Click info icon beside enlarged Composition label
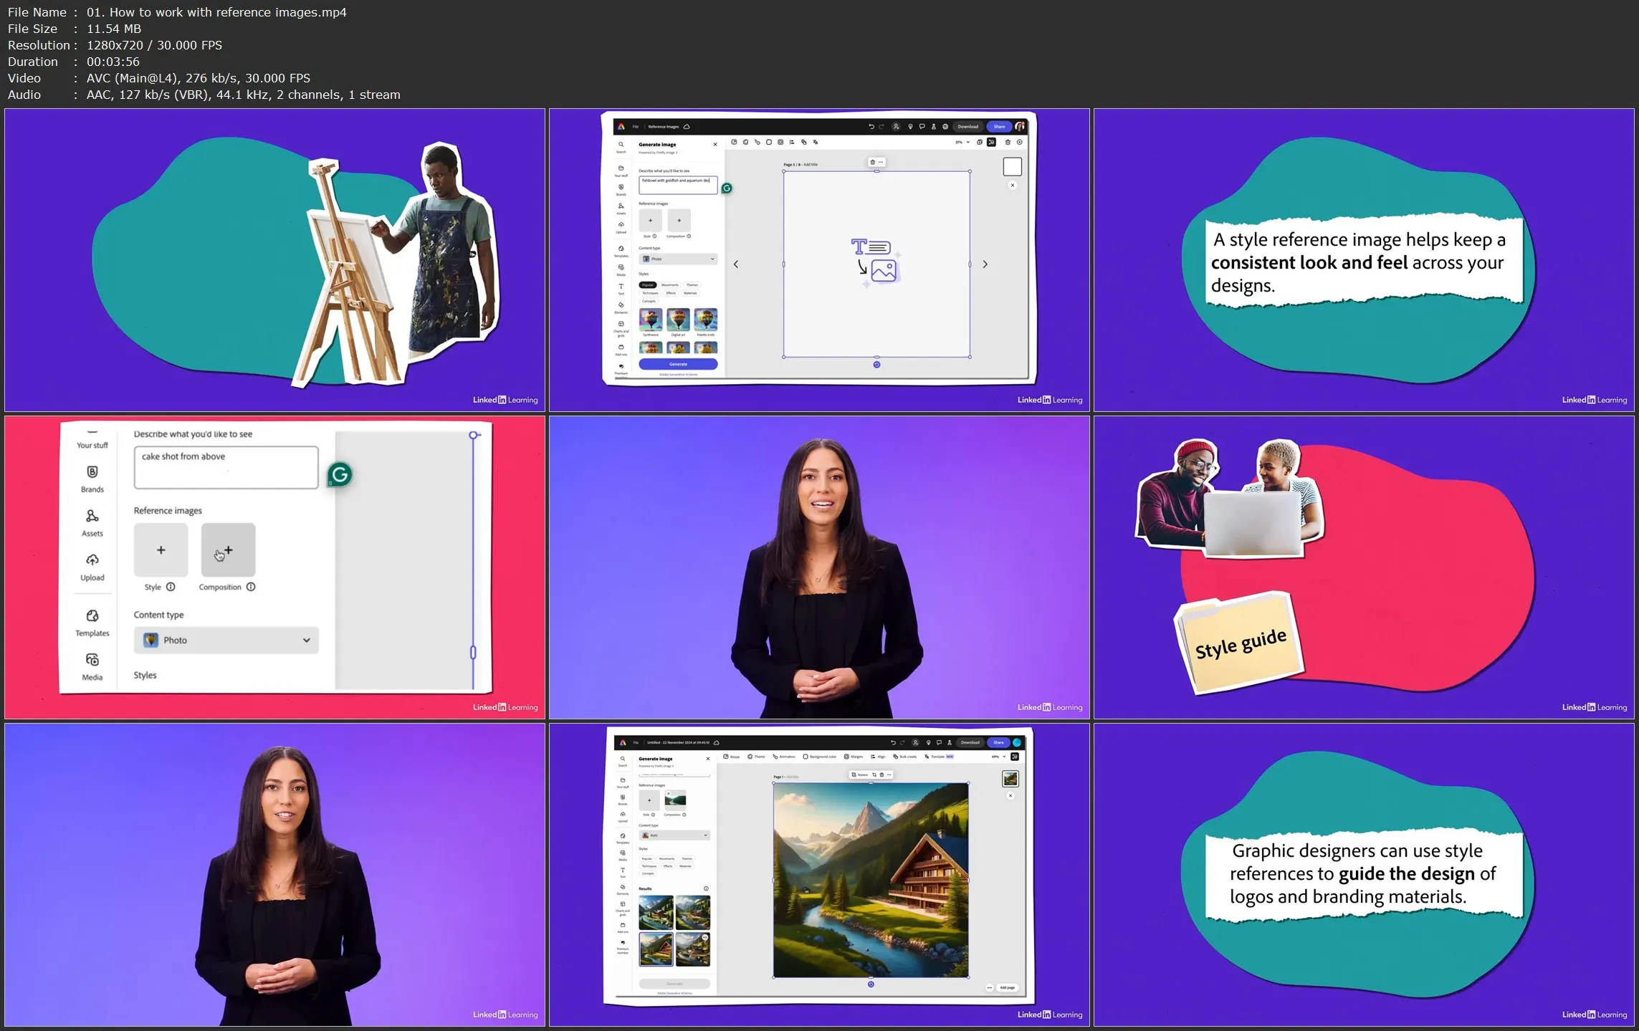 [251, 587]
